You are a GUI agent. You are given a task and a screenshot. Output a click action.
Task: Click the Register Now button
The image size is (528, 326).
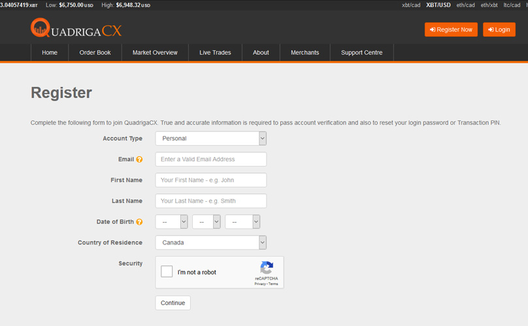pos(452,29)
